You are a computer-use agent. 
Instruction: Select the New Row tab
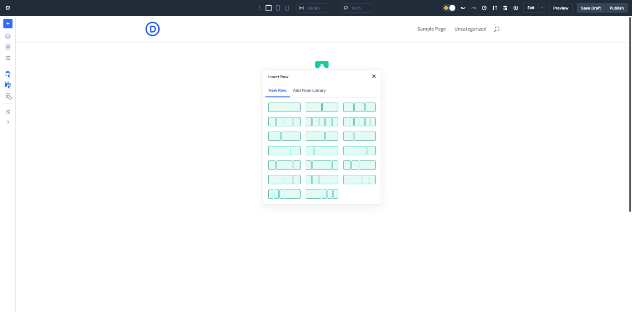pyautogui.click(x=277, y=90)
